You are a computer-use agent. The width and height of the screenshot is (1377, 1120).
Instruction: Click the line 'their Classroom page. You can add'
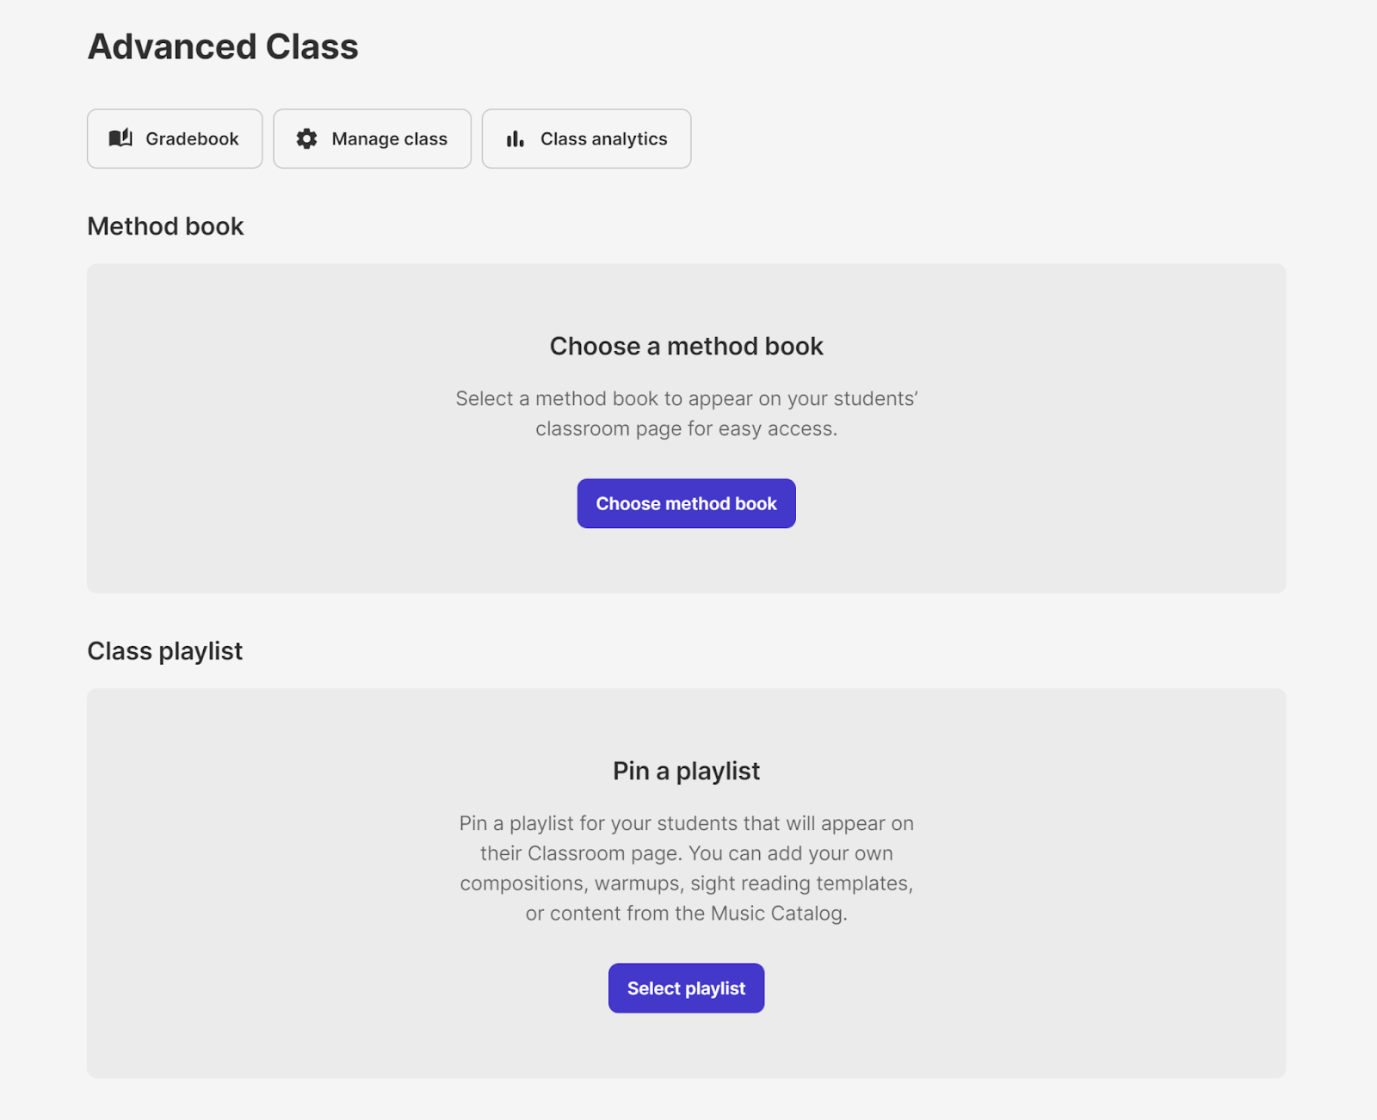tap(686, 853)
